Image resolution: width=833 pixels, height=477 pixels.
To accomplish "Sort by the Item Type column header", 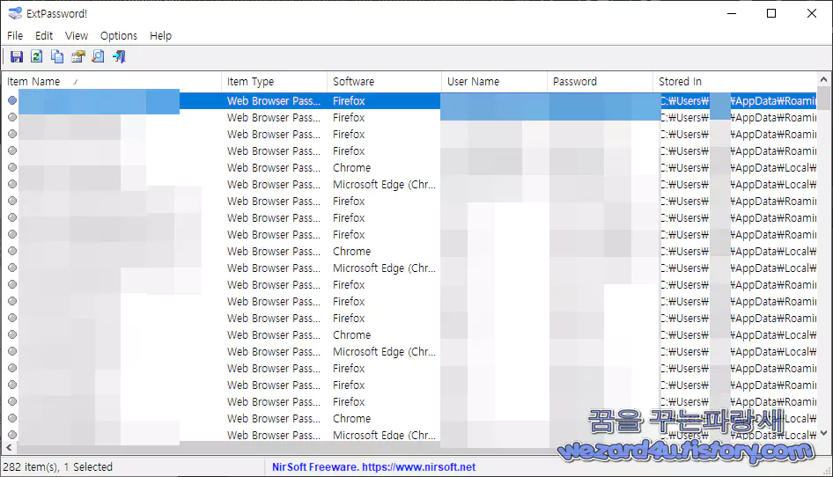I will tap(274, 81).
